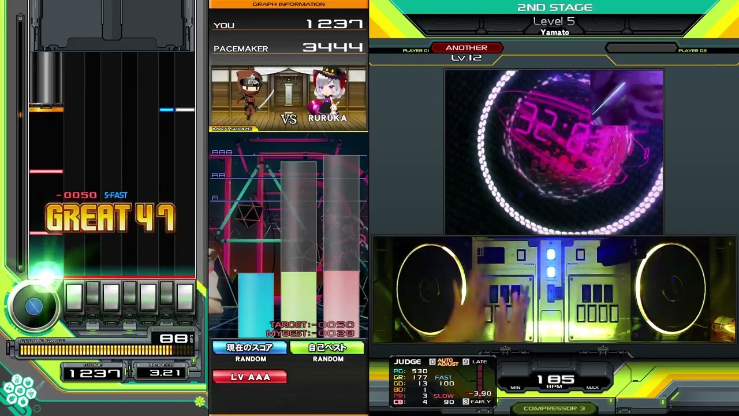The width and height of the screenshot is (739, 416).
Task: Click the 2ND STAGE header banner
Action: pyautogui.click(x=554, y=8)
